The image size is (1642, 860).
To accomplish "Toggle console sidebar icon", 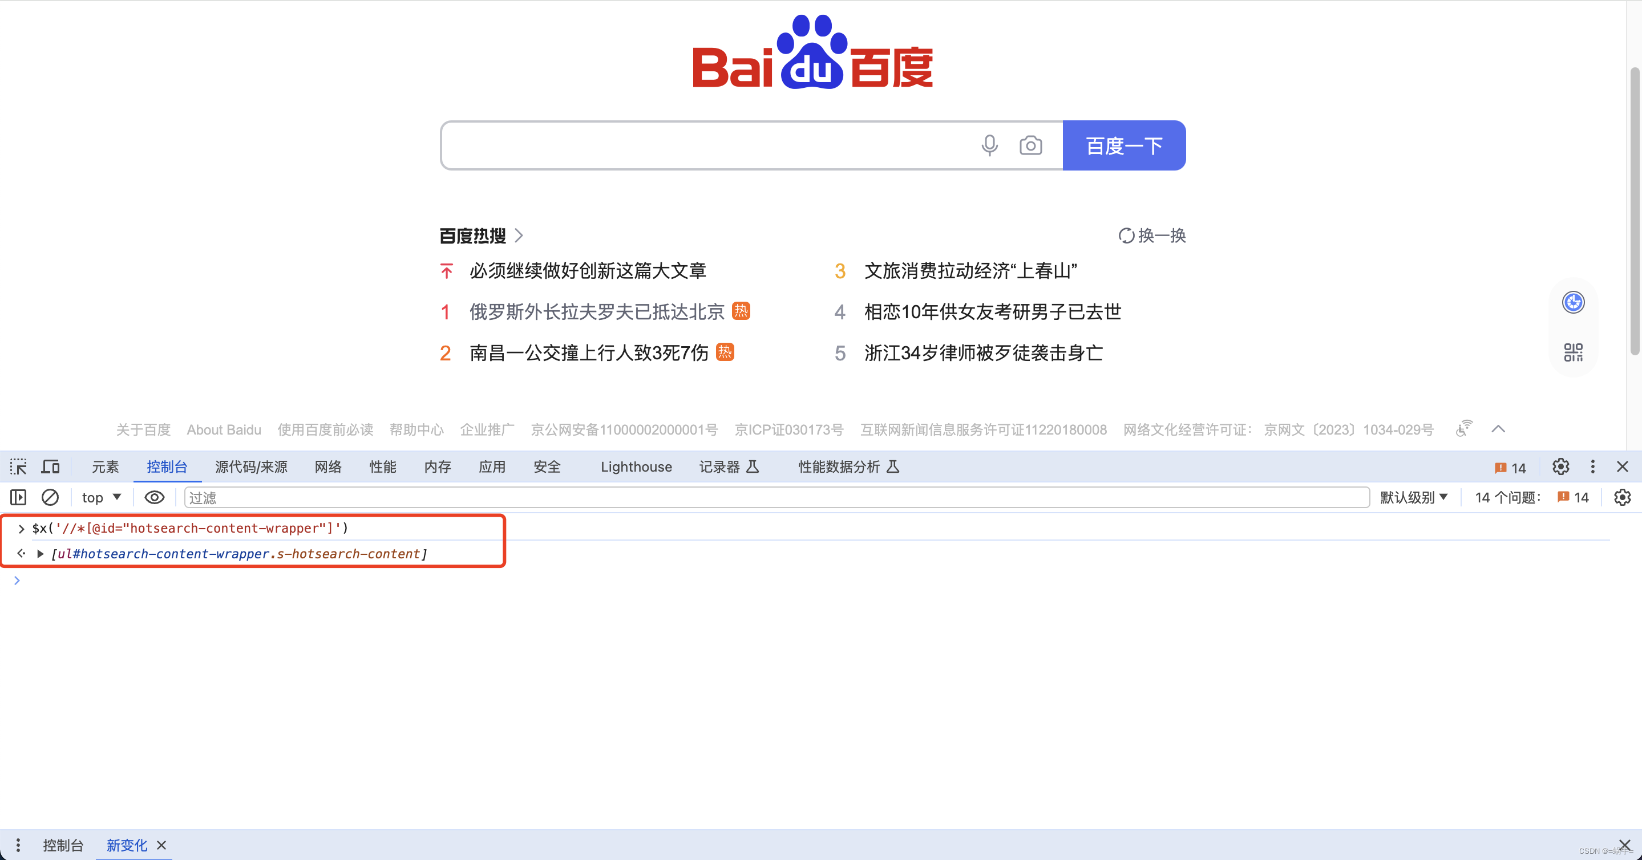I will [x=18, y=497].
